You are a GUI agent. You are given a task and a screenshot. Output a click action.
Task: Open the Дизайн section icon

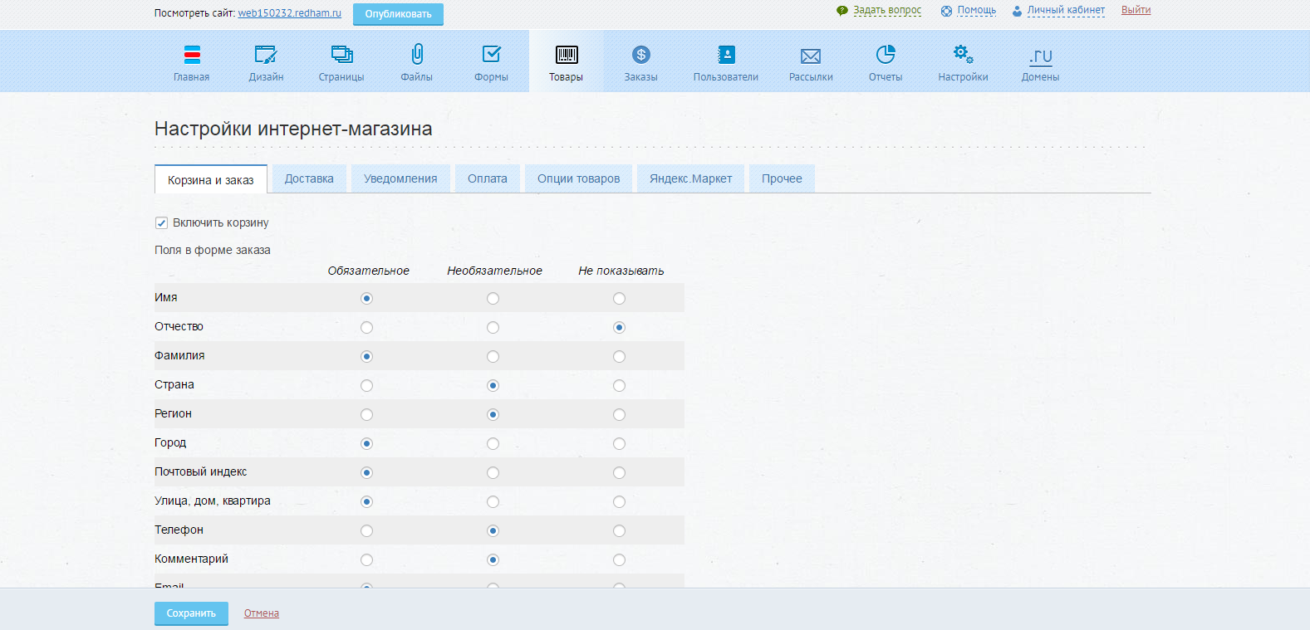[266, 55]
